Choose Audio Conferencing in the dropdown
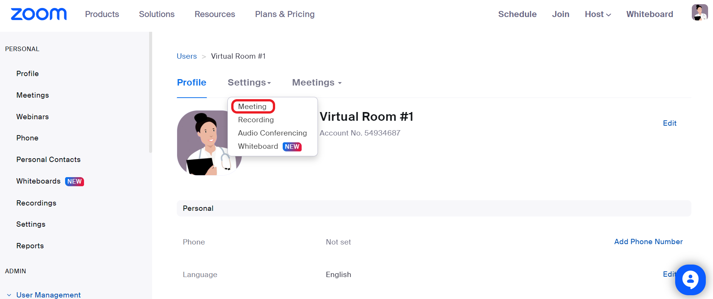The image size is (713, 299). (x=272, y=133)
